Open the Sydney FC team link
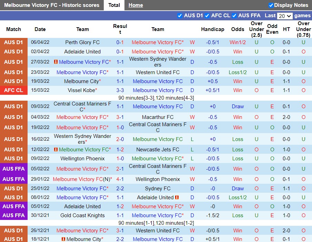312x242 pixels. [x=158, y=189]
